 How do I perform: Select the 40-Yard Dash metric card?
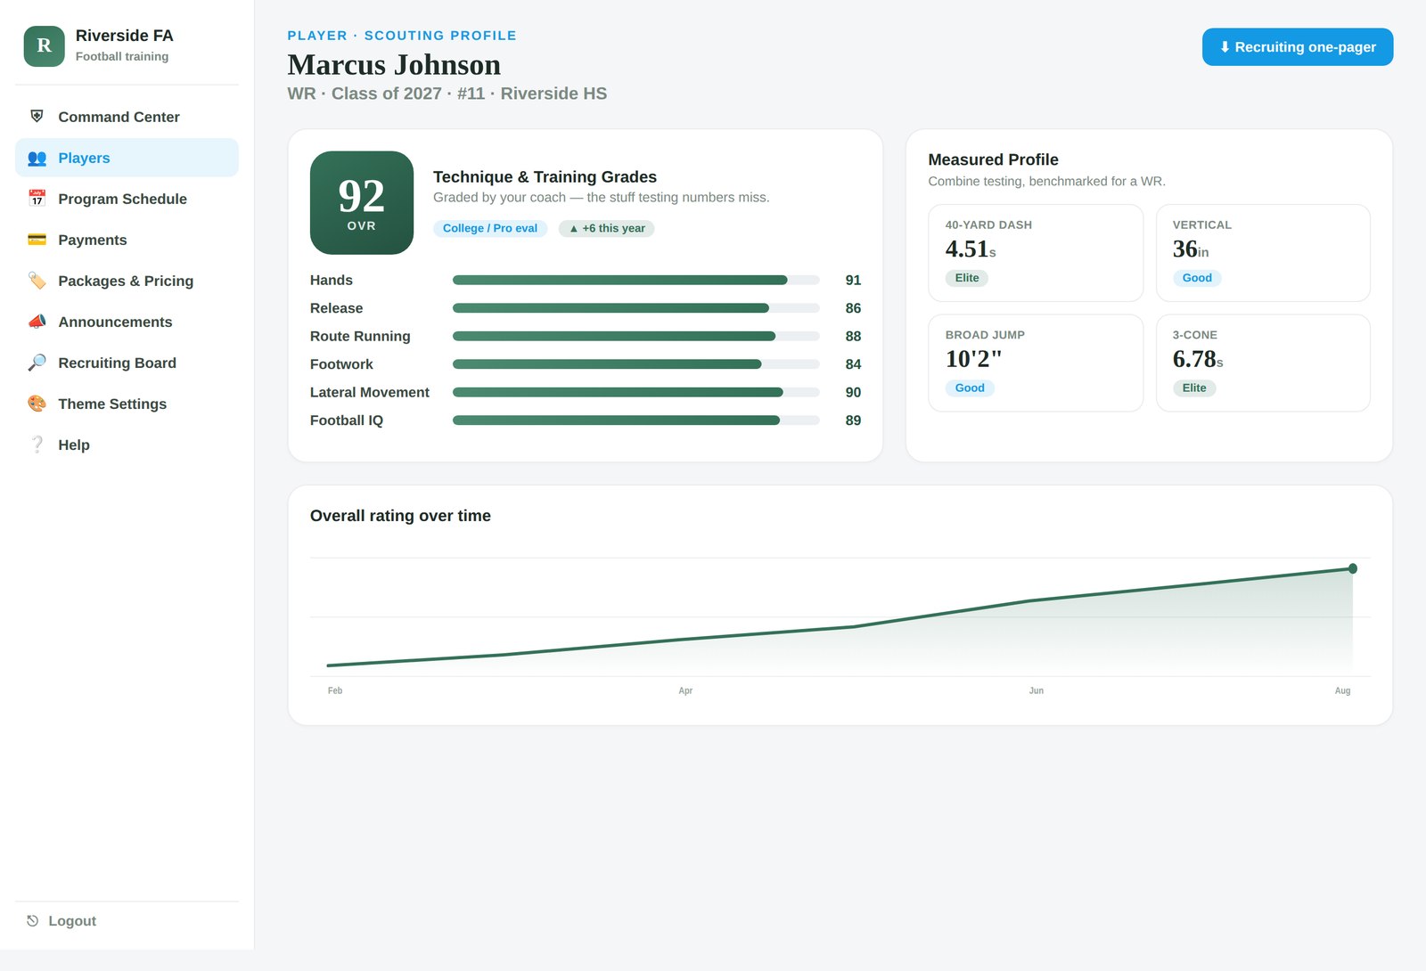(x=1036, y=253)
